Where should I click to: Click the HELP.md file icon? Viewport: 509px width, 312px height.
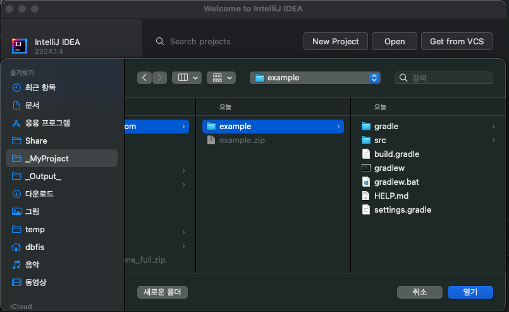click(x=366, y=196)
